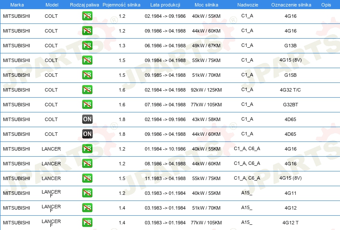
Task: Click diesel ON icon in COLT 09.1986 4D65 row
Action: (x=87, y=134)
